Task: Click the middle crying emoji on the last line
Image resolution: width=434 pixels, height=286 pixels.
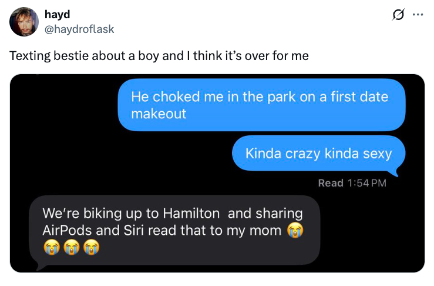Action: 72,247
